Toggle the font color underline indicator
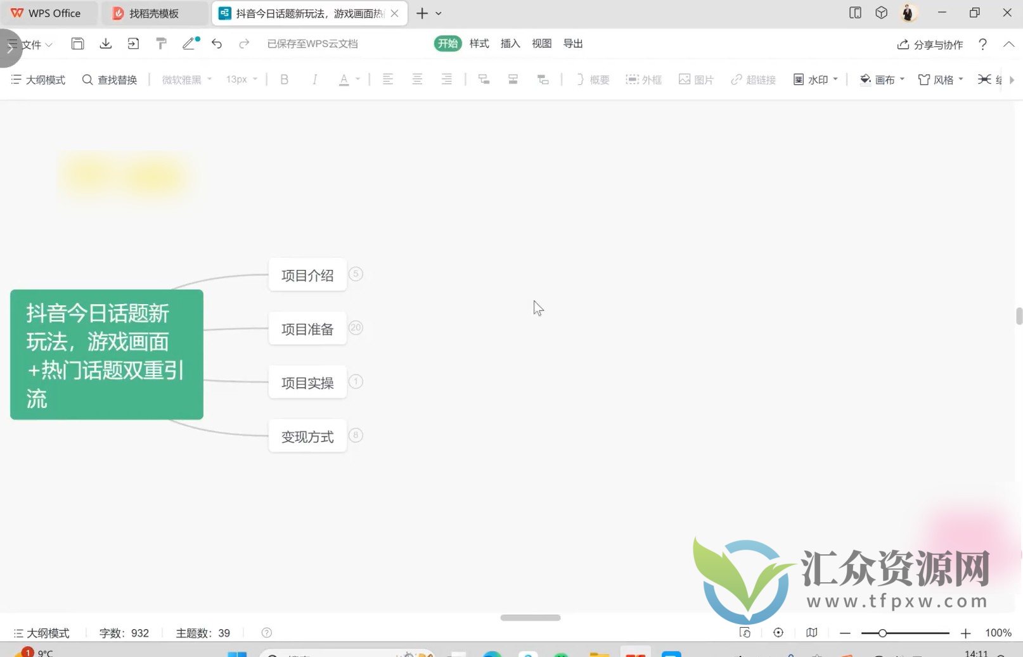The height and width of the screenshot is (657, 1023). (343, 79)
